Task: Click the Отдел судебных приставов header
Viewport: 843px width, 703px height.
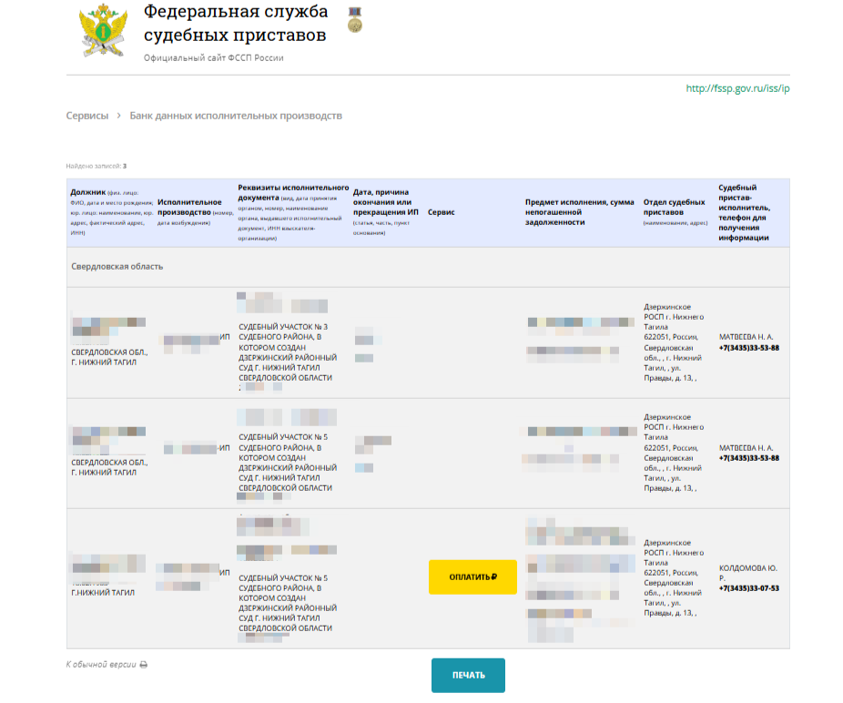Action: [x=675, y=212]
